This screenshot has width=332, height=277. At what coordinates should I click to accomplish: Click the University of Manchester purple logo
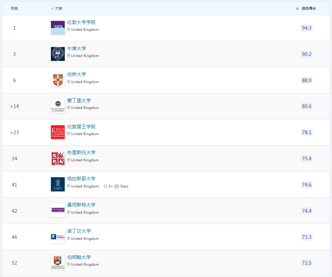click(x=58, y=210)
